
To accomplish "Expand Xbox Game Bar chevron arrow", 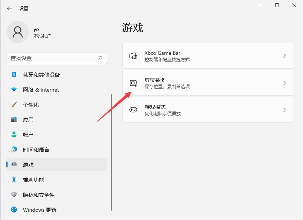I will (285, 56).
